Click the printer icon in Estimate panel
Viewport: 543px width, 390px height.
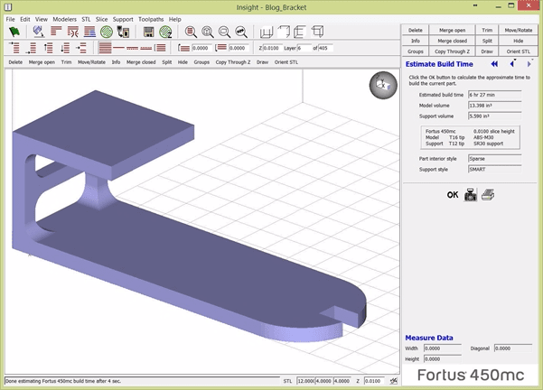coord(487,194)
